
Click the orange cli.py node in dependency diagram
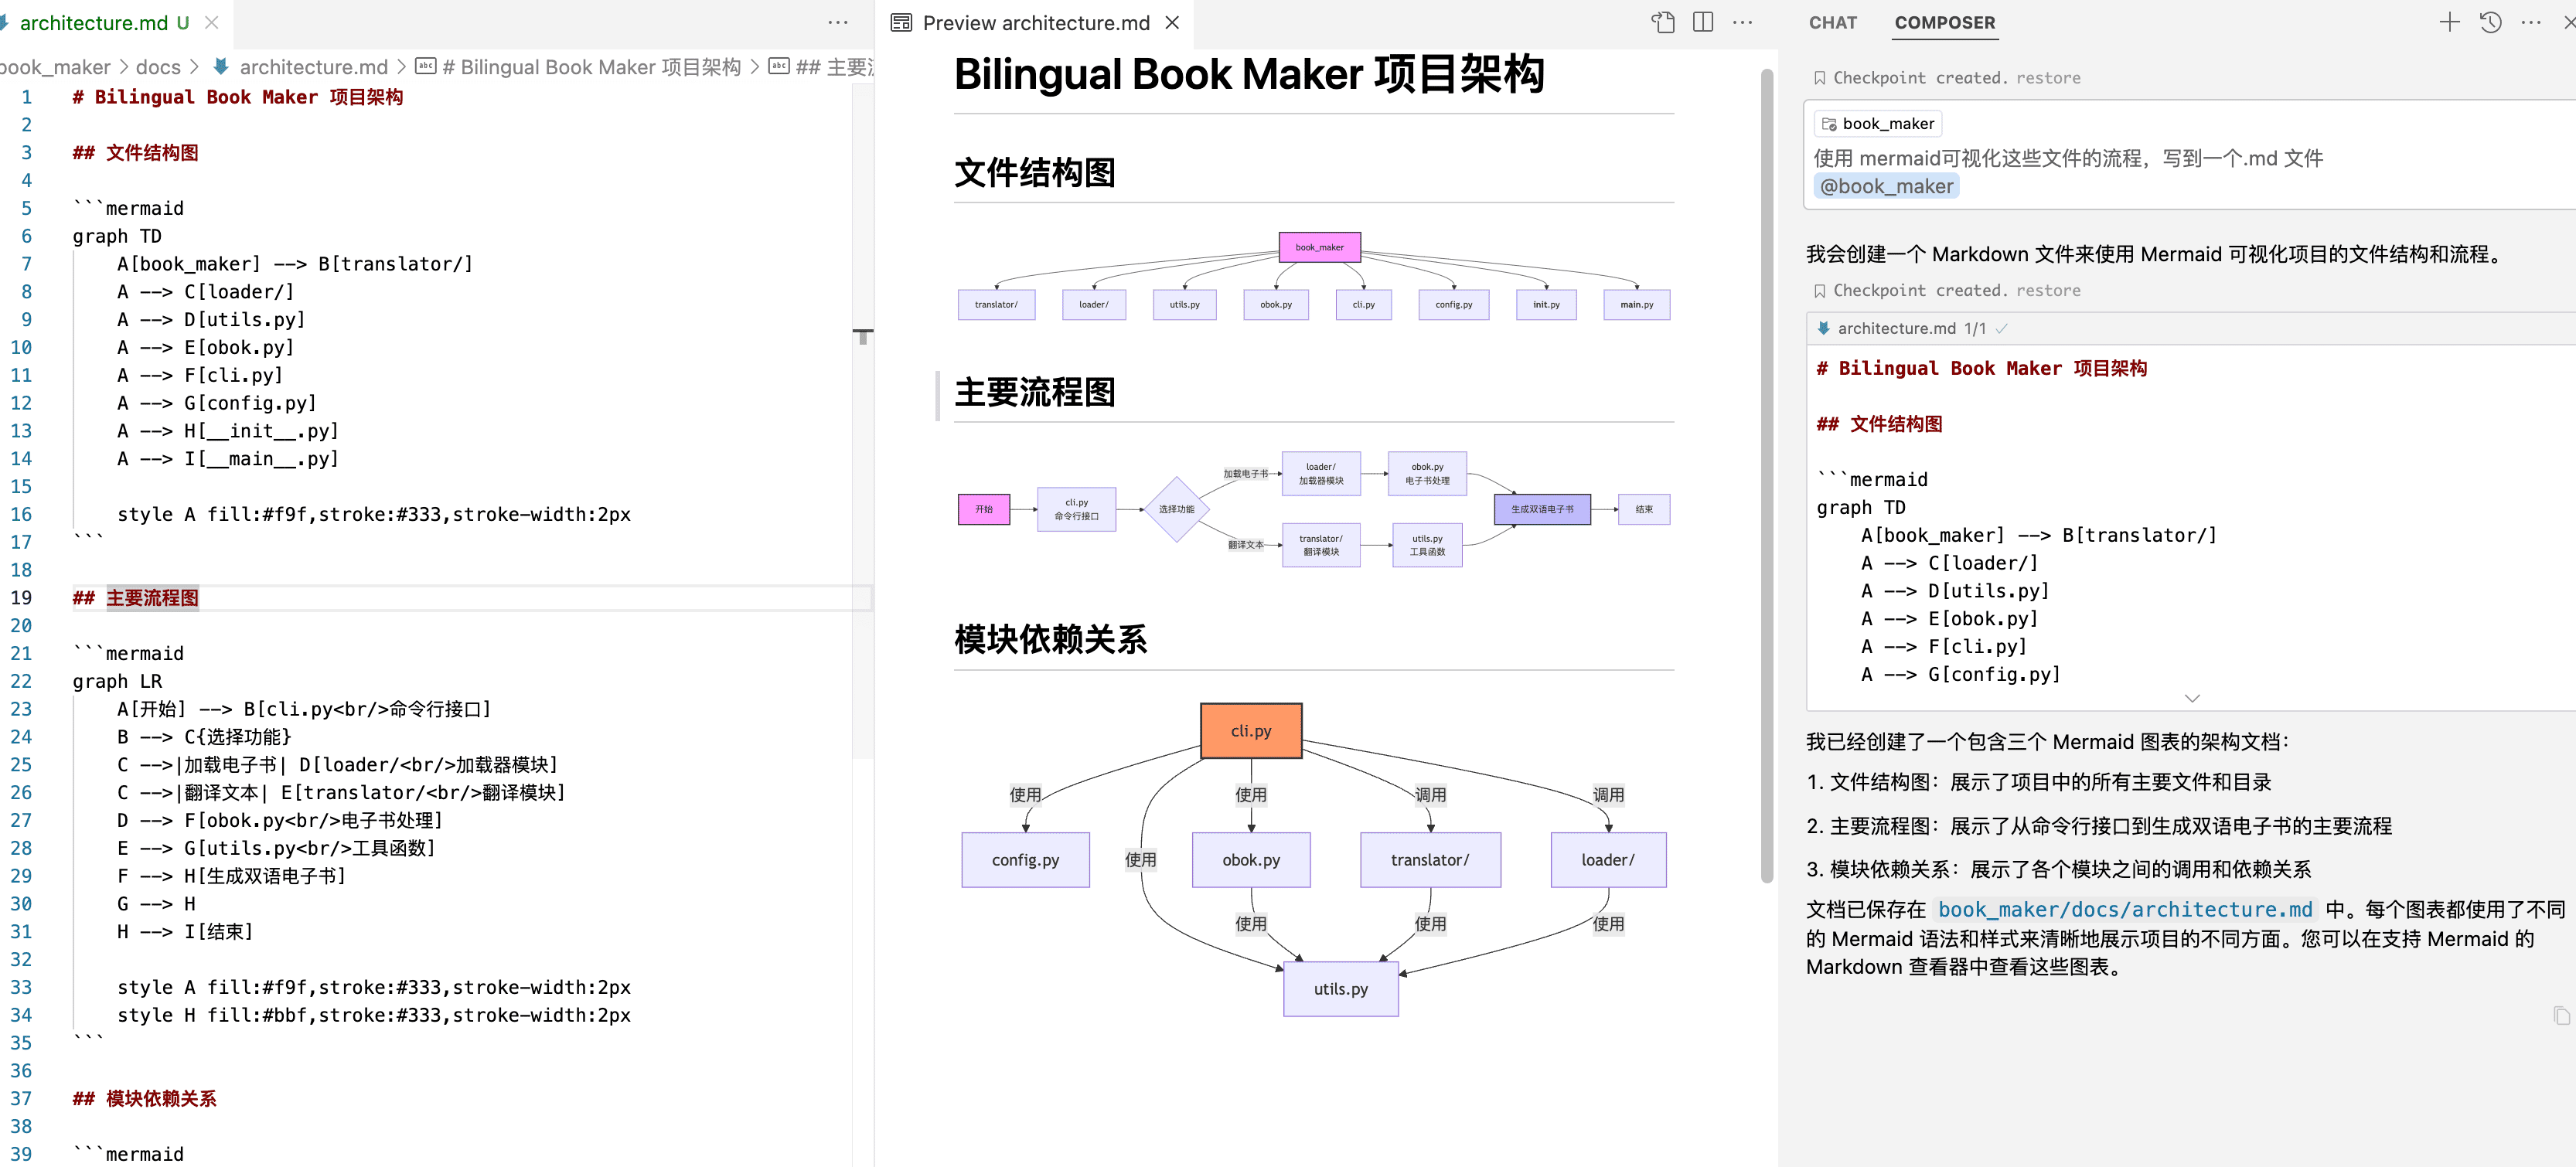(x=1250, y=730)
